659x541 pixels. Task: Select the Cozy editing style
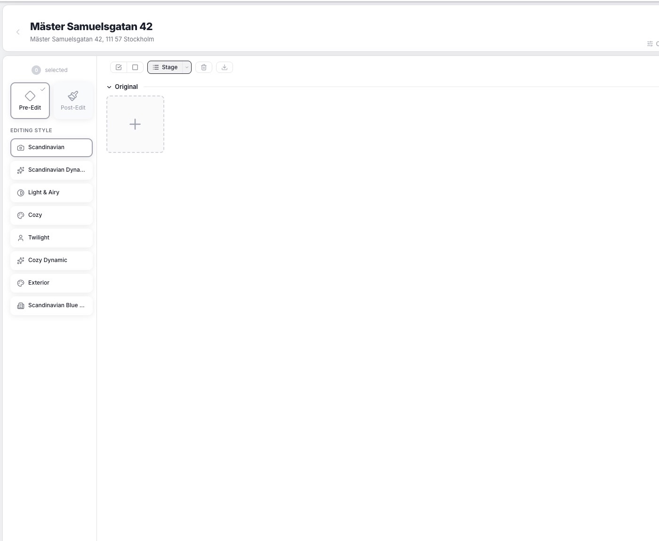(51, 215)
